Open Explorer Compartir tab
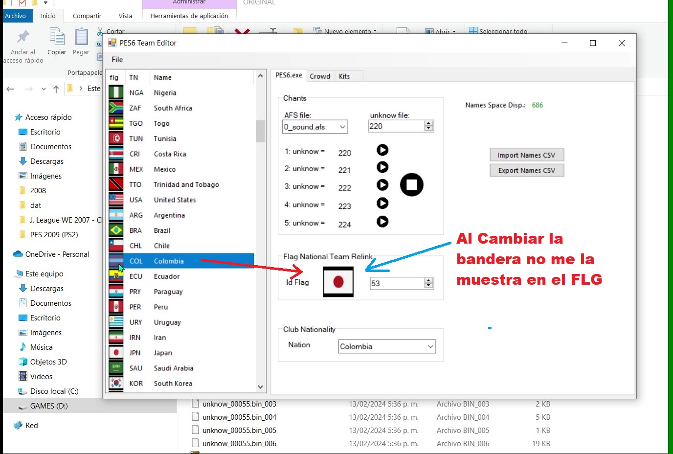Image resolution: width=673 pixels, height=454 pixels. point(87,16)
